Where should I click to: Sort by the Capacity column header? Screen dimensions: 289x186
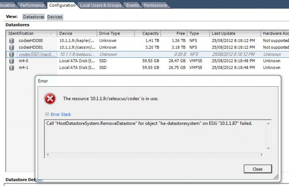point(148,33)
